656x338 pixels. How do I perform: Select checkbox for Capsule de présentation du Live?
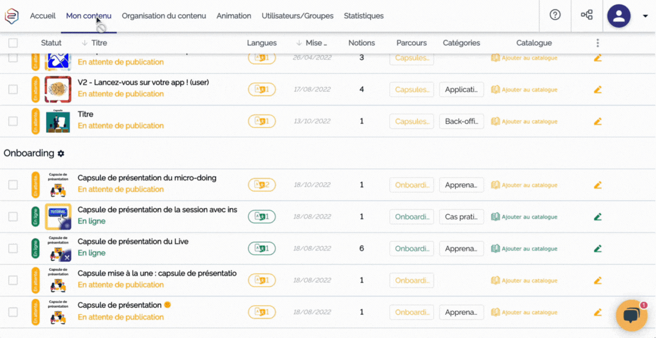coord(13,249)
